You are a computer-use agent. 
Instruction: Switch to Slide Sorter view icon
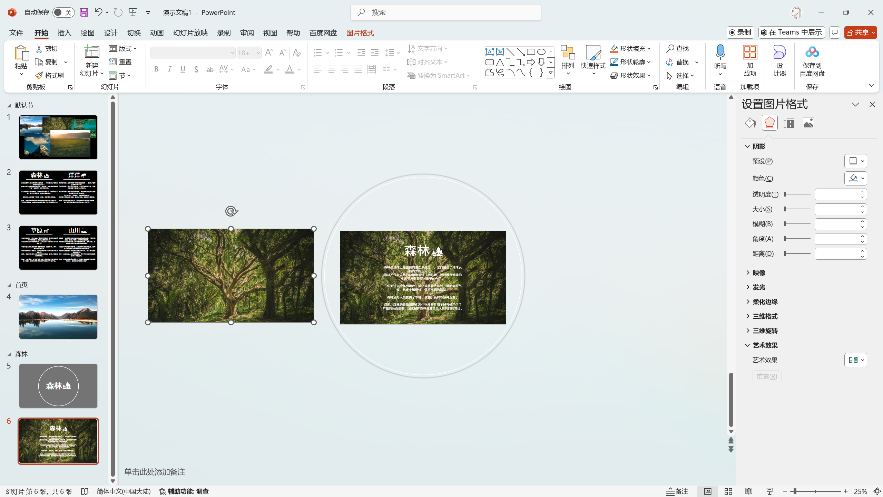coord(728,491)
